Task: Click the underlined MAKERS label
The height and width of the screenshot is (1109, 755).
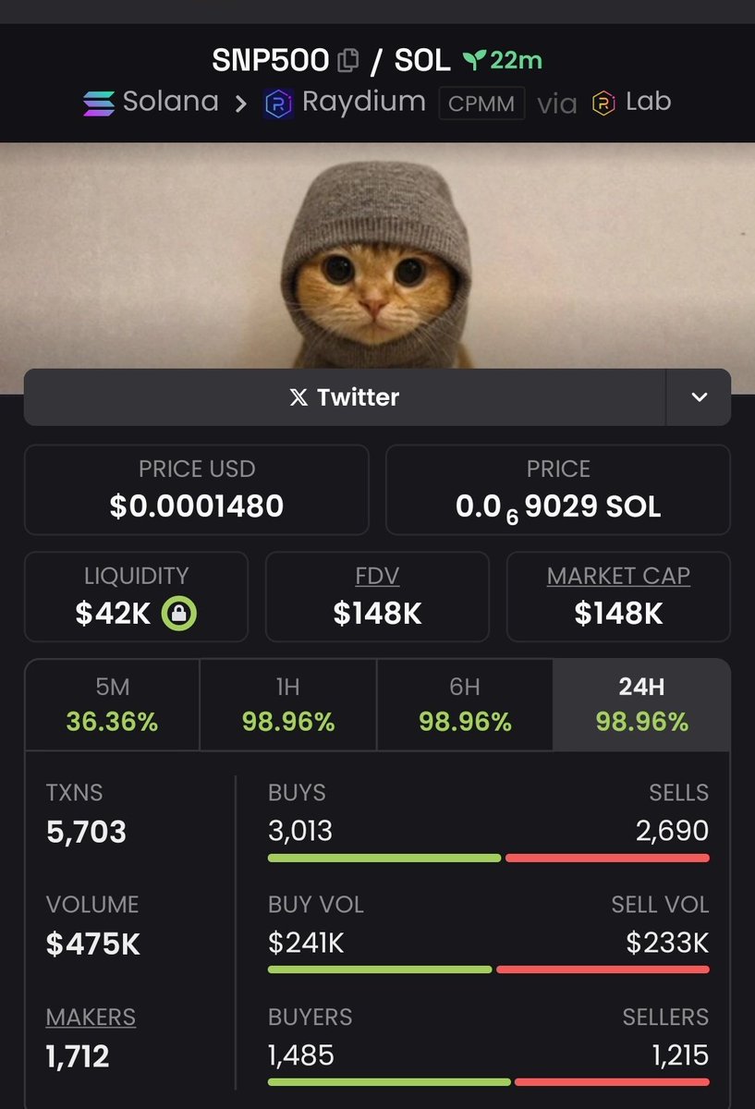Action: 91,1018
